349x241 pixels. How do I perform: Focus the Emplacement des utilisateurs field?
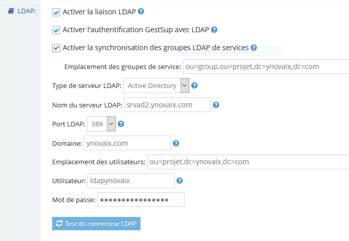pos(248,162)
